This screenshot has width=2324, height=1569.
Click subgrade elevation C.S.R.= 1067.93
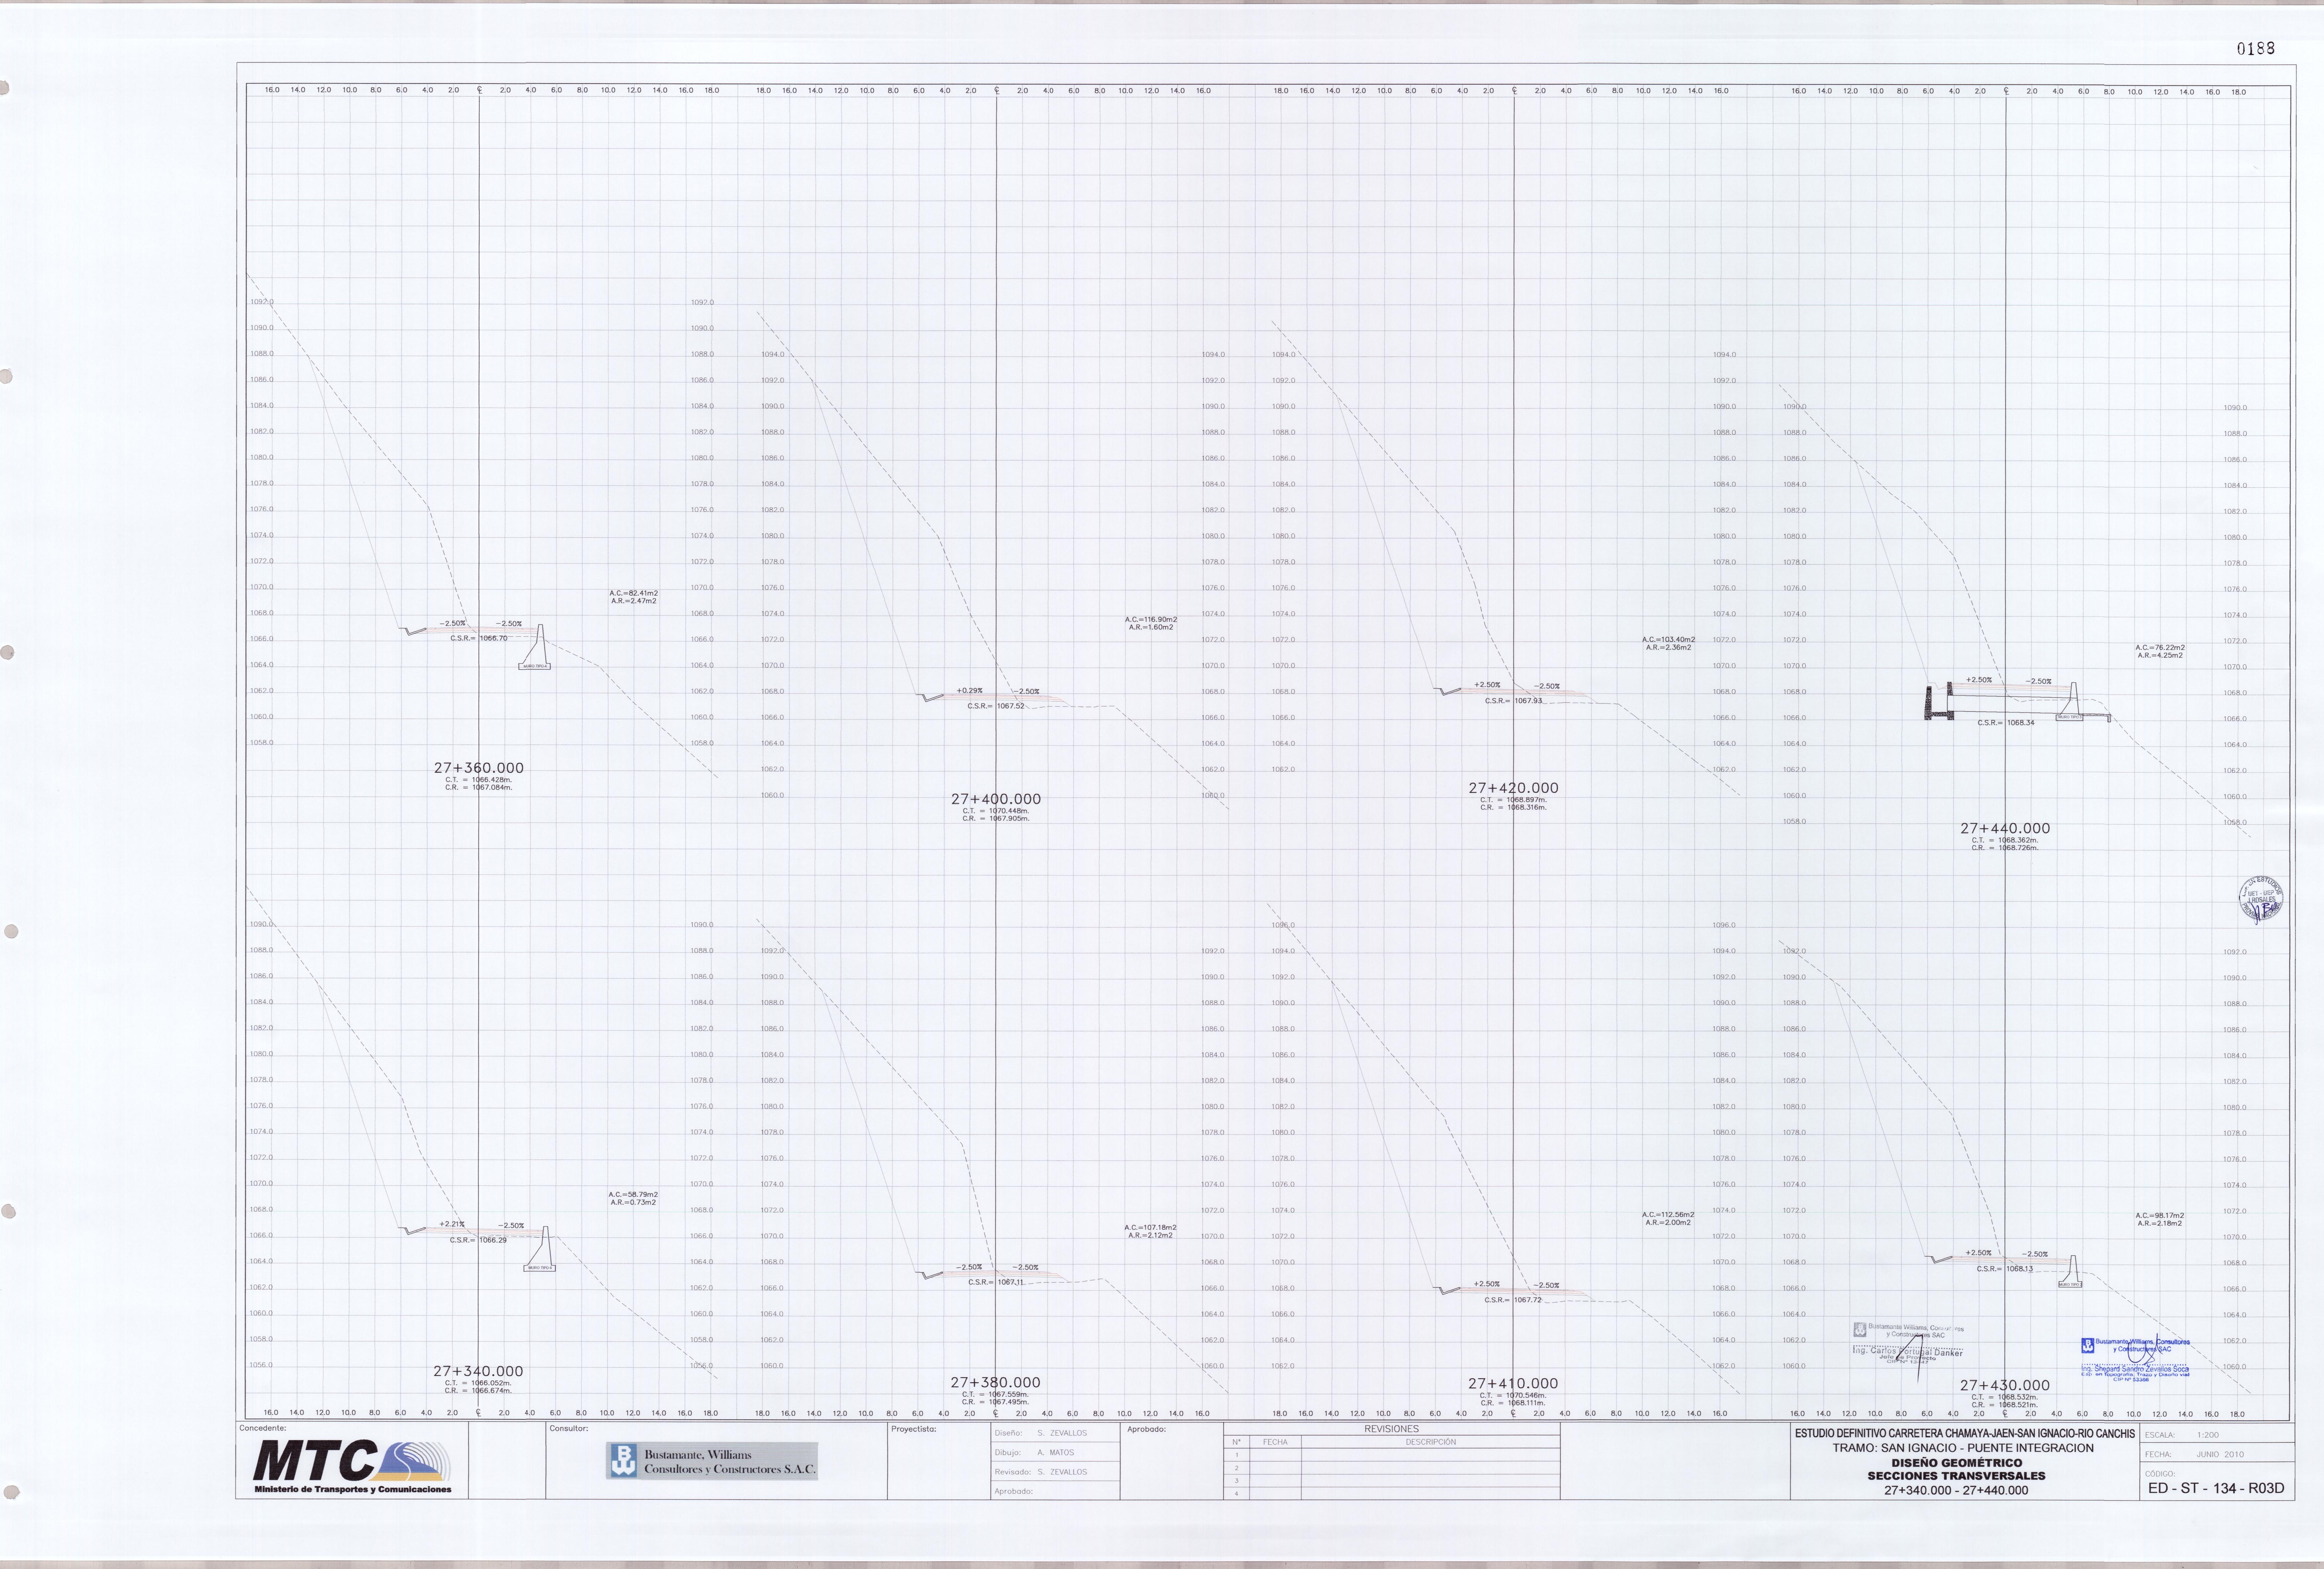click(x=1514, y=701)
